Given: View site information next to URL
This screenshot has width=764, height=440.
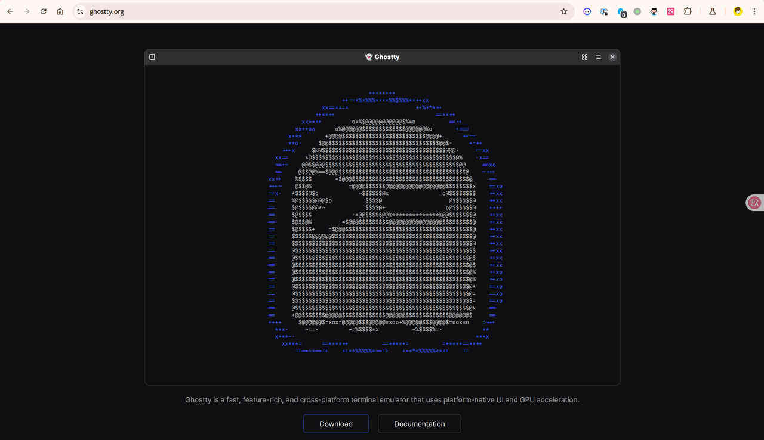Looking at the screenshot, I should pos(81,11).
